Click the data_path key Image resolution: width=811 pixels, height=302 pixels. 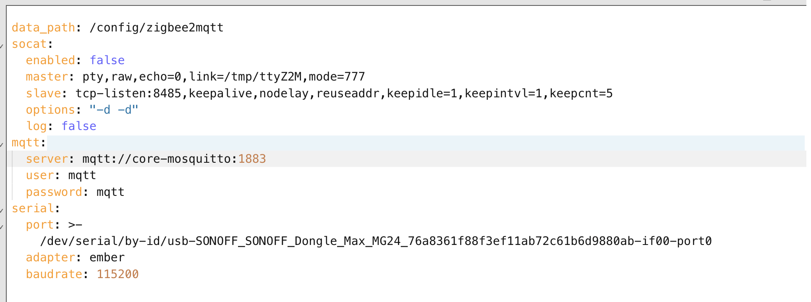tap(43, 28)
